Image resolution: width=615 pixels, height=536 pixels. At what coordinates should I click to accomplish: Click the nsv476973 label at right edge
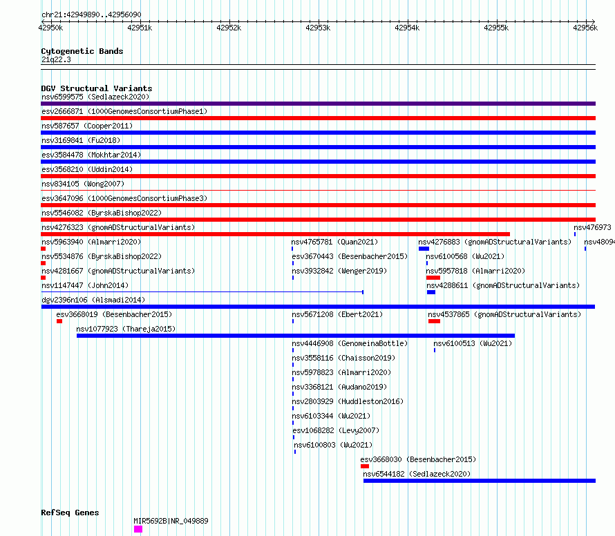coord(592,227)
